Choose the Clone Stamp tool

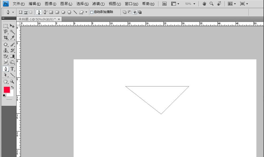6,50
